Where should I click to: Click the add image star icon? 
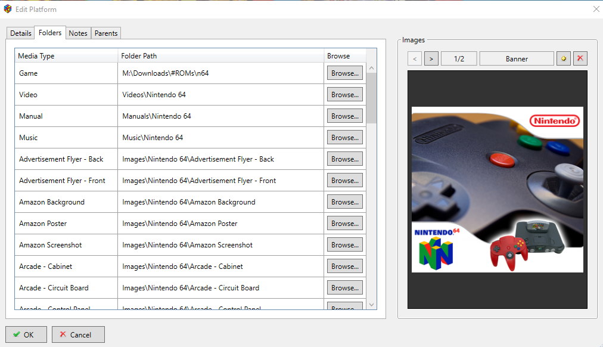click(x=564, y=58)
